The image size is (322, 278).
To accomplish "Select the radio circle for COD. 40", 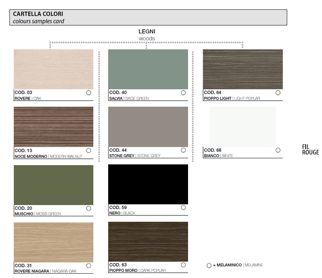I will click(183, 93).
